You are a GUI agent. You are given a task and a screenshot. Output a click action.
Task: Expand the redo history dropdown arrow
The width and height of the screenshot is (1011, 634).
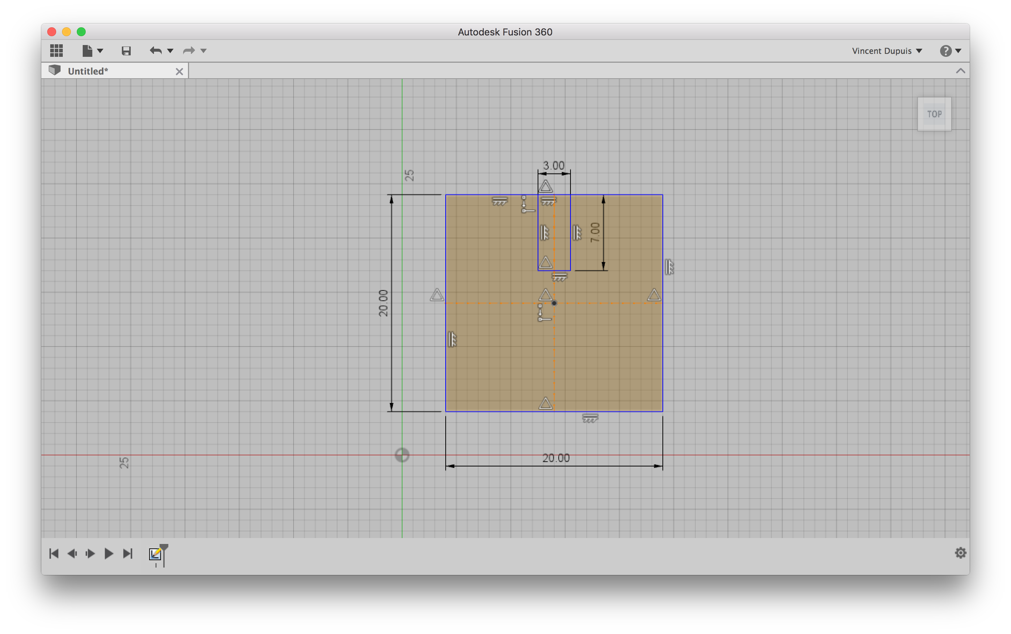coord(203,51)
